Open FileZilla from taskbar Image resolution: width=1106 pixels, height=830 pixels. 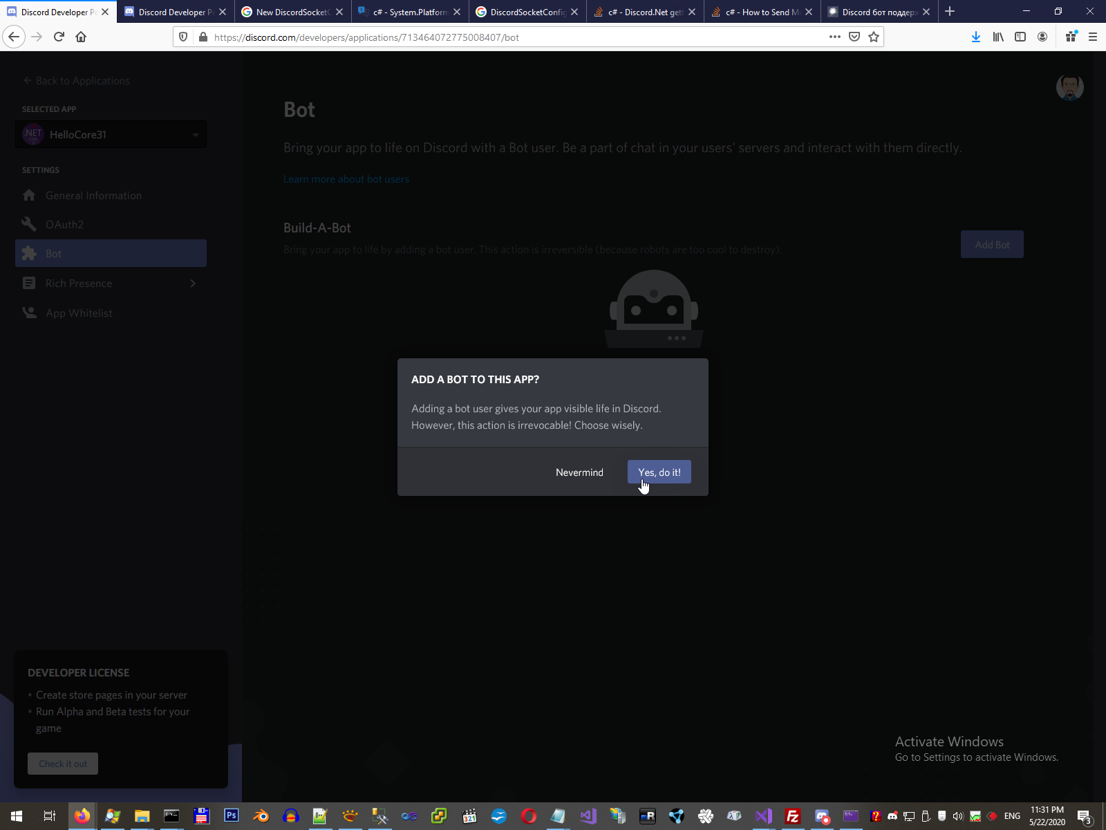pyautogui.click(x=793, y=816)
